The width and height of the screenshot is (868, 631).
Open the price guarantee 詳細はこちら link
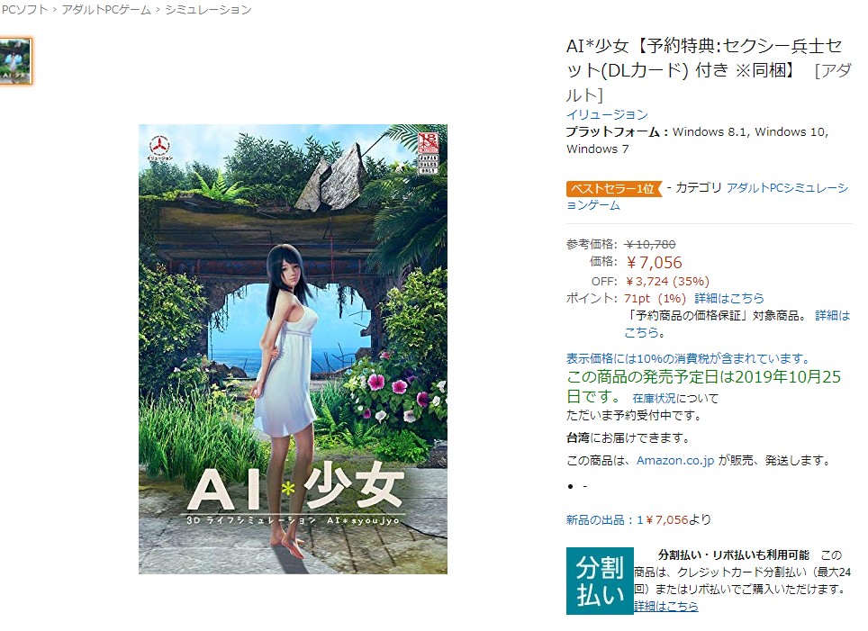[737, 324]
